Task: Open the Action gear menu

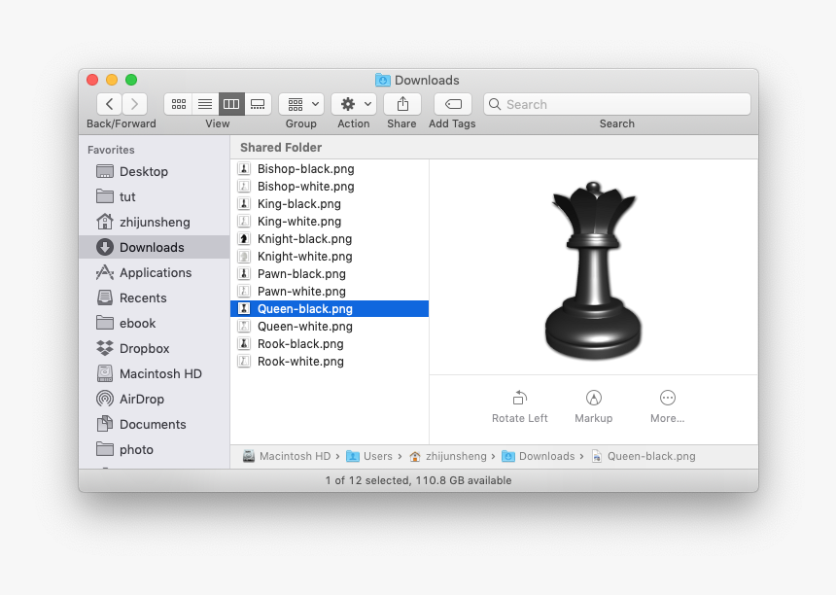Action: pos(353,104)
